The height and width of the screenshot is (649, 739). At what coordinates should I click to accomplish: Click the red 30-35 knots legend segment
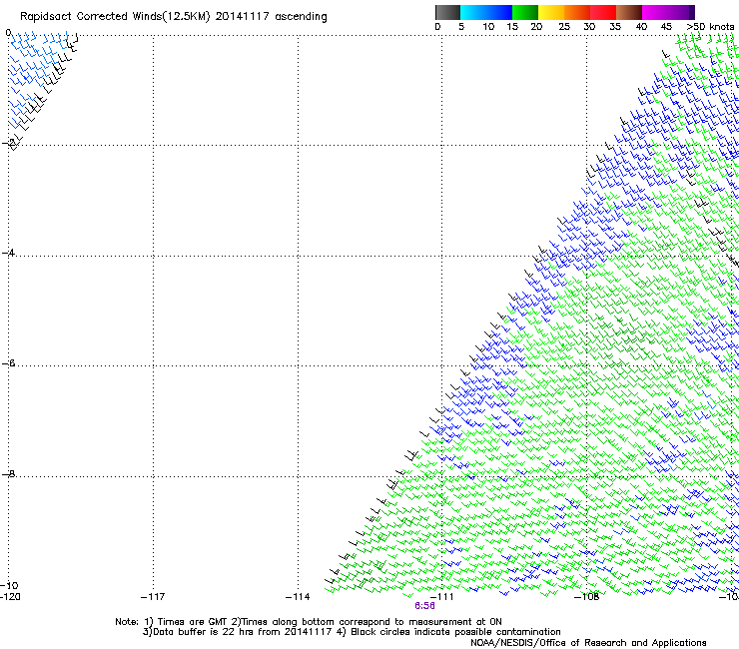tap(603, 12)
